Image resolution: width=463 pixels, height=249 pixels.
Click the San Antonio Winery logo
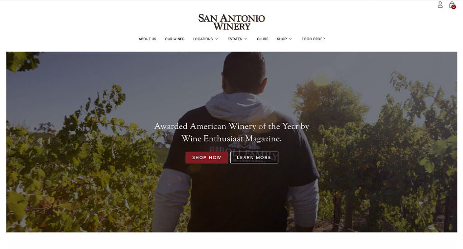click(231, 22)
